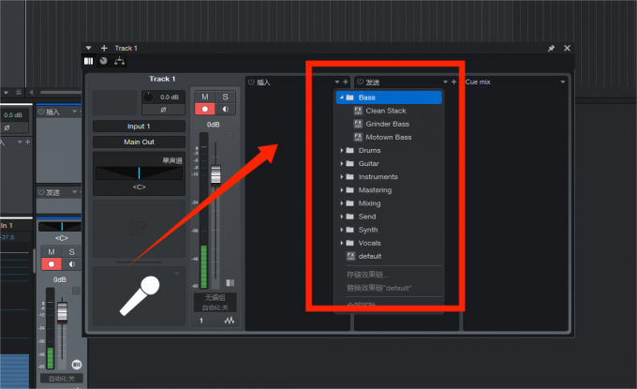Choose 替换效果链"default" menu entry
The width and height of the screenshot is (637, 389).
click(x=378, y=288)
